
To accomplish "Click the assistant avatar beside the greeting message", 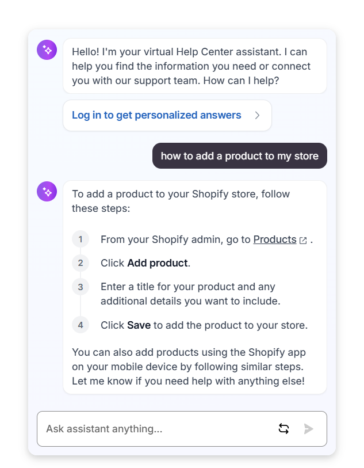I will tap(47, 50).
